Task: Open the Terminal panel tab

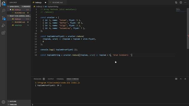Action: point(60,79)
